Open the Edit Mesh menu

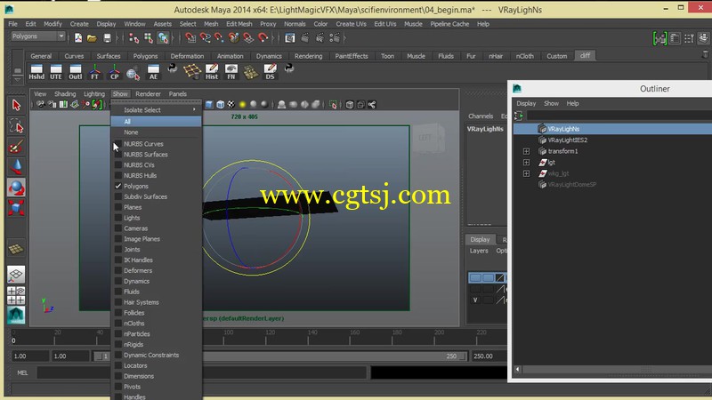click(x=239, y=24)
